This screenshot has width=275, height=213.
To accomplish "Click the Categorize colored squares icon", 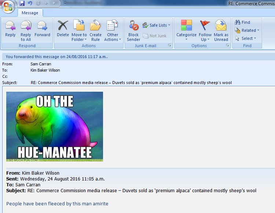I will [x=186, y=25].
